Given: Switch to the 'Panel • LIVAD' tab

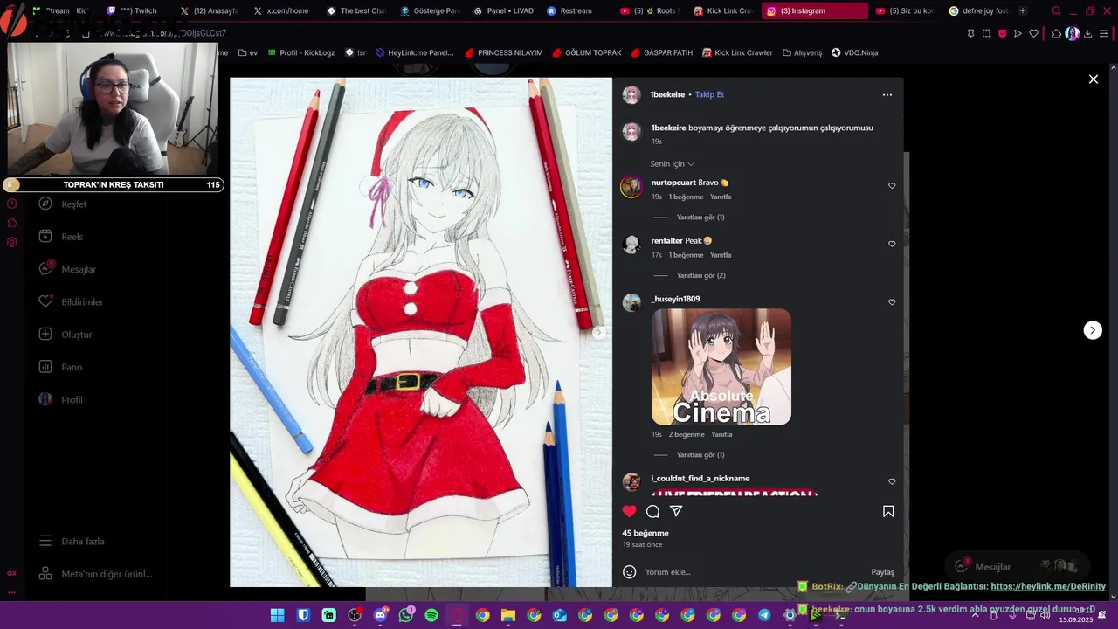Looking at the screenshot, I should pos(502,11).
